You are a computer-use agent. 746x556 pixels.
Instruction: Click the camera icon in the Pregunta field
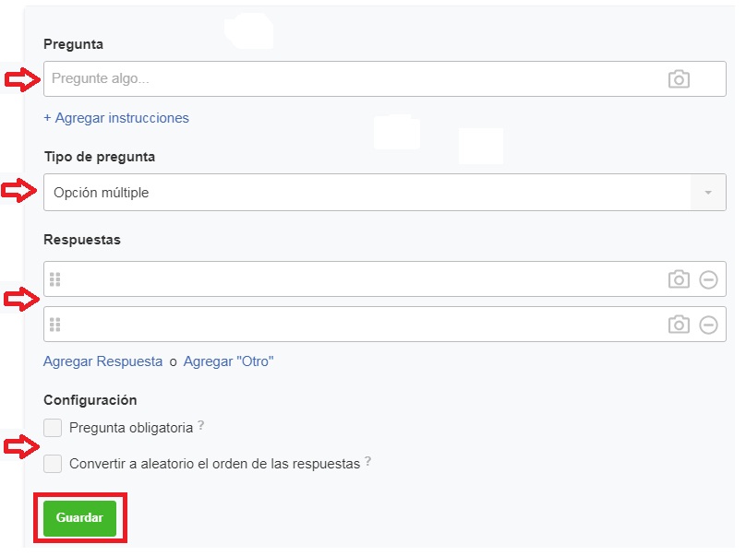679,79
